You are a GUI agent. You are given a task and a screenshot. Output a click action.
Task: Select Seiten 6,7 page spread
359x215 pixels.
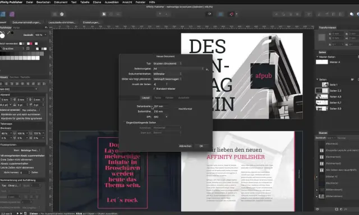coord(321,102)
